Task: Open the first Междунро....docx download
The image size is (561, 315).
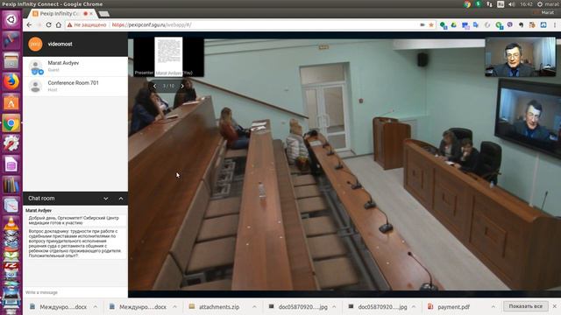Action: [x=59, y=307]
